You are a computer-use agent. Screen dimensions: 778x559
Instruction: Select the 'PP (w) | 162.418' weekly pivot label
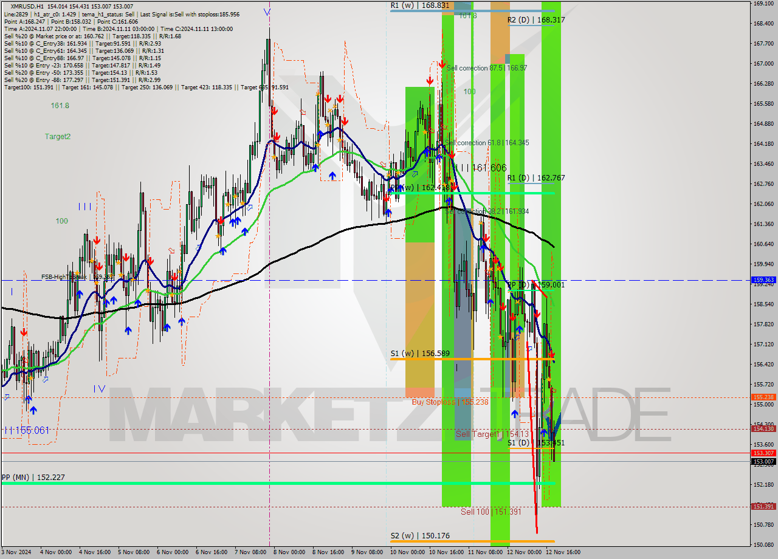tap(420, 188)
